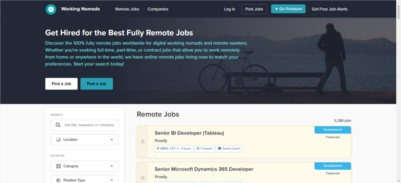The width and height of the screenshot is (401, 183).
Task: Click the Working Nomads logo icon
Action: click(x=51, y=9)
